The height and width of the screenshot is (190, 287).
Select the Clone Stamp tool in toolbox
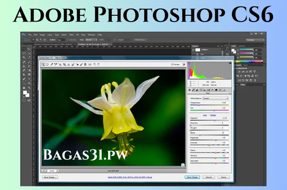click(x=24, y=66)
